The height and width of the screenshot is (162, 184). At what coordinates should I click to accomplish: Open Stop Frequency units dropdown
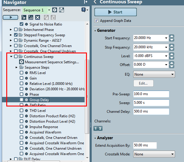[166, 47]
